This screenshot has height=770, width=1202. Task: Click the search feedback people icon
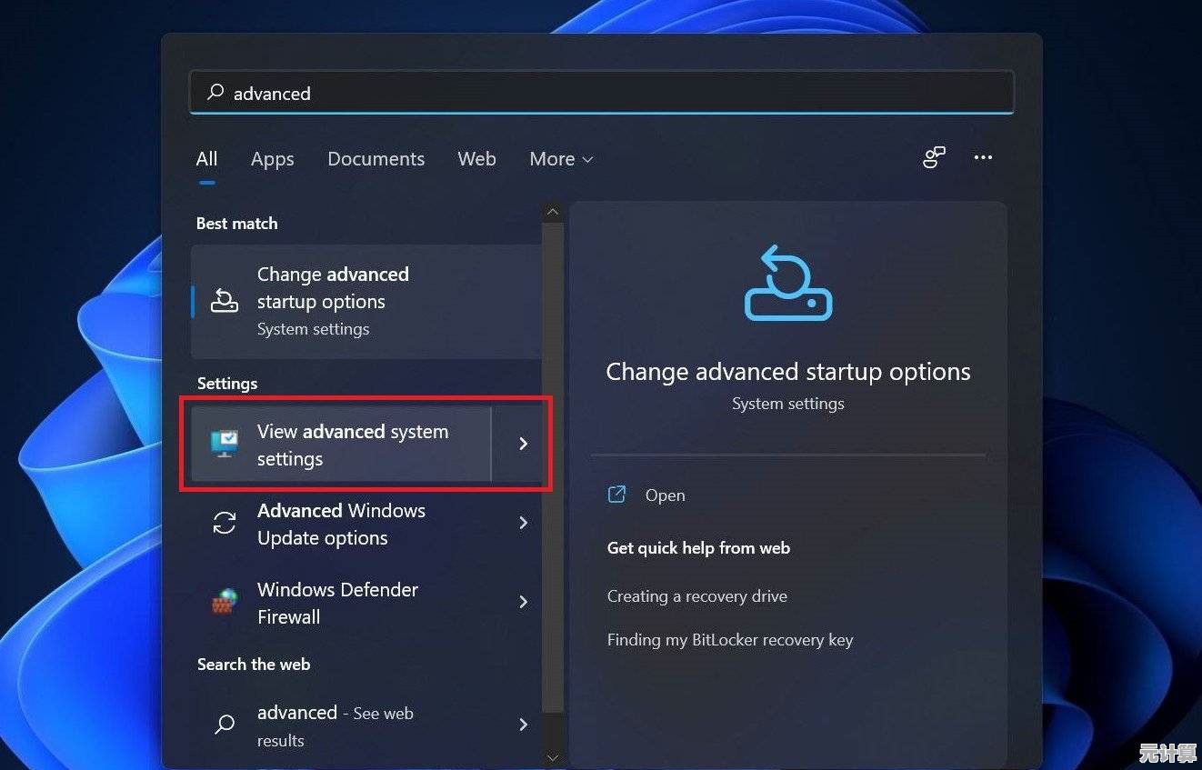934,157
